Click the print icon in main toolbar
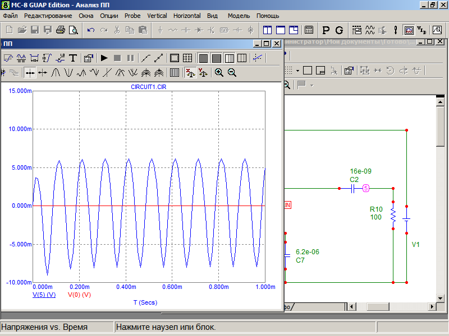The image size is (449, 336). [61, 30]
